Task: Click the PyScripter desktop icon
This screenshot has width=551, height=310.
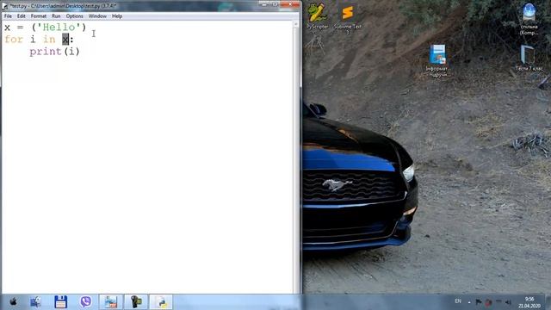Action: tap(317, 15)
